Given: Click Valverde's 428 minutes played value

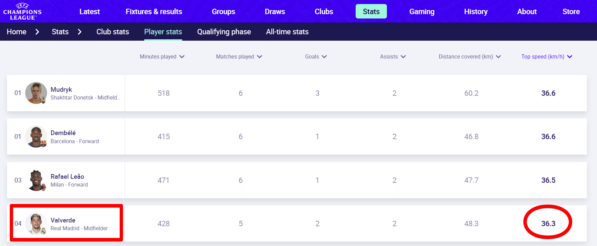Looking at the screenshot, I should [x=164, y=223].
